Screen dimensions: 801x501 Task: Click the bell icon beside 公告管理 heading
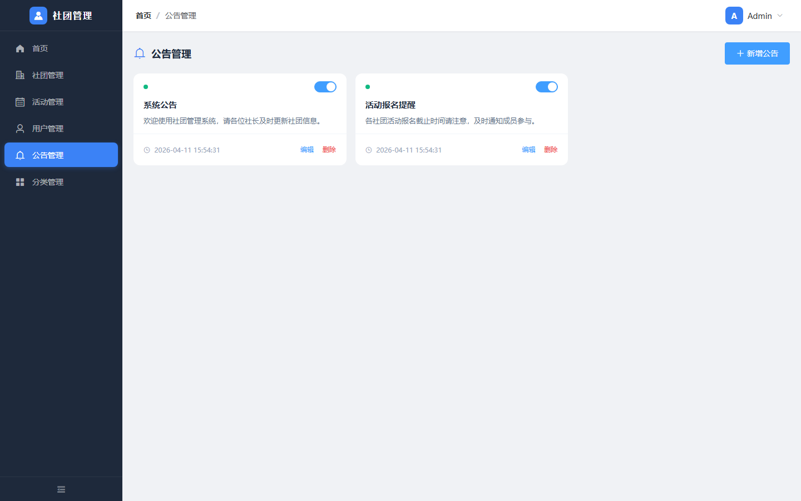tap(140, 53)
